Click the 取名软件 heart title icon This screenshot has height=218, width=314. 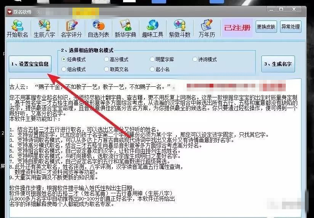10,12
